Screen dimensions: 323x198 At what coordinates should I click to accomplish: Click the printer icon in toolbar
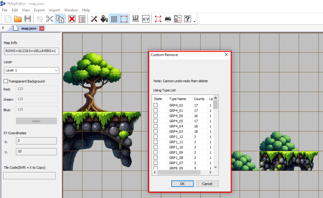(168, 19)
